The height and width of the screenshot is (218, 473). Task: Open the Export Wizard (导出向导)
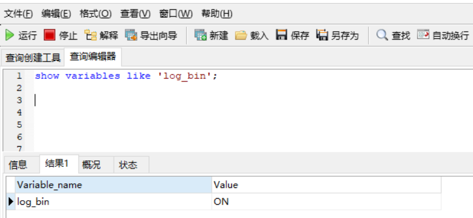click(x=131, y=35)
